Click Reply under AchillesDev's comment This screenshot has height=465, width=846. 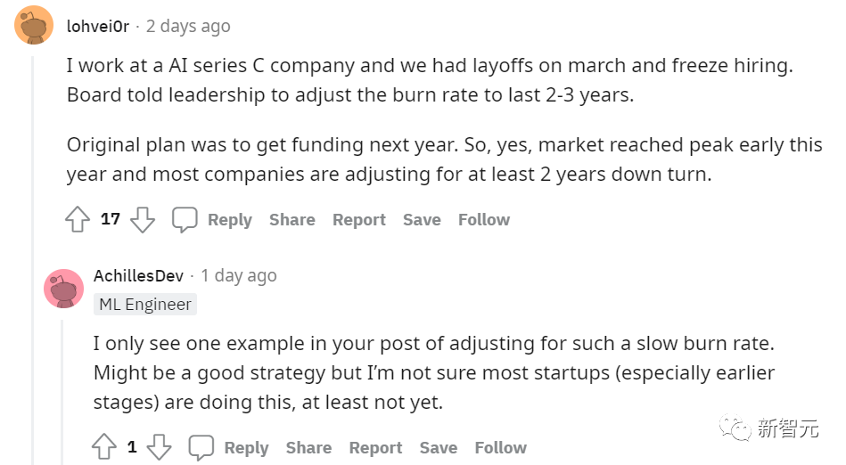246,447
